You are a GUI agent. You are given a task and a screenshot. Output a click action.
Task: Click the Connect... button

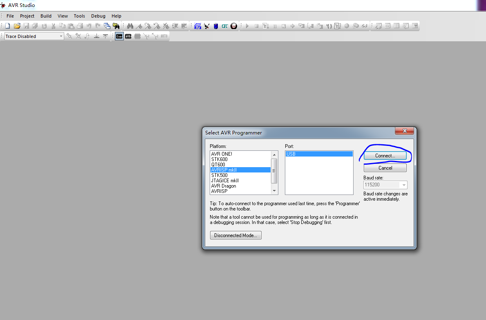click(x=385, y=156)
